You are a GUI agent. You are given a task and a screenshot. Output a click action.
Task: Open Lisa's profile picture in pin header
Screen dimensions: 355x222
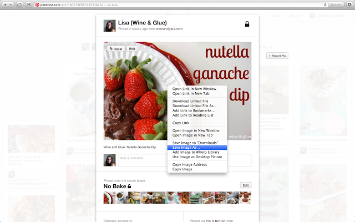tap(109, 26)
